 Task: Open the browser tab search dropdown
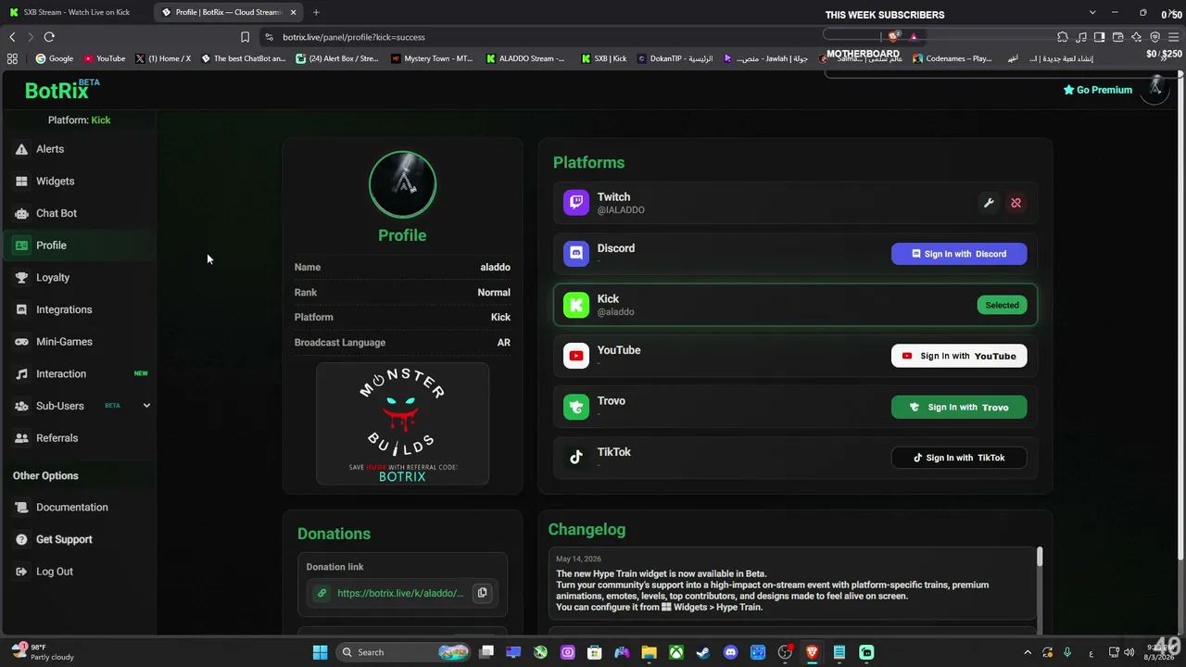click(x=1092, y=12)
